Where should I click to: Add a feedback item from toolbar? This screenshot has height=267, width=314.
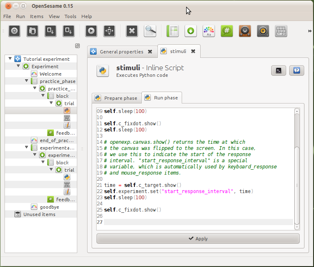click(x=227, y=31)
